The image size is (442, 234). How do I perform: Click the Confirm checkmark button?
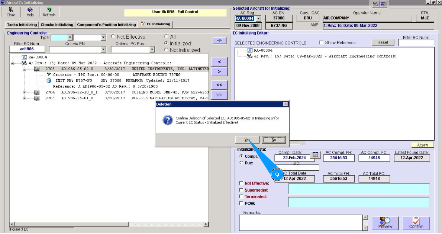(x=416, y=223)
